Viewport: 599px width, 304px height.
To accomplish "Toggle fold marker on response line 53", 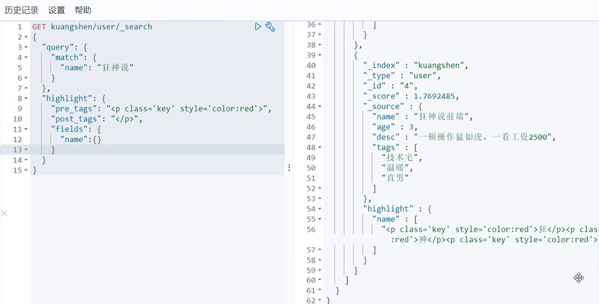I will (x=320, y=199).
